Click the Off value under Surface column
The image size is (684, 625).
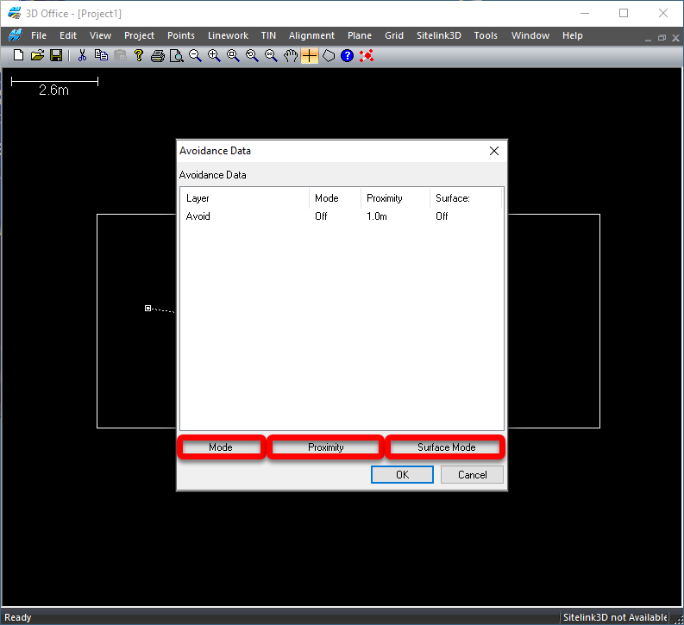442,216
